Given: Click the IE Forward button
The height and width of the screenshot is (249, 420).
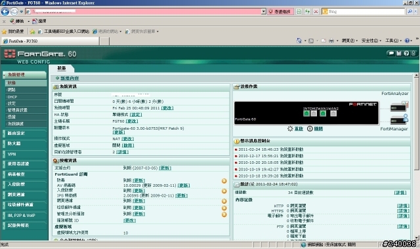Looking at the screenshot, I should [14, 12].
